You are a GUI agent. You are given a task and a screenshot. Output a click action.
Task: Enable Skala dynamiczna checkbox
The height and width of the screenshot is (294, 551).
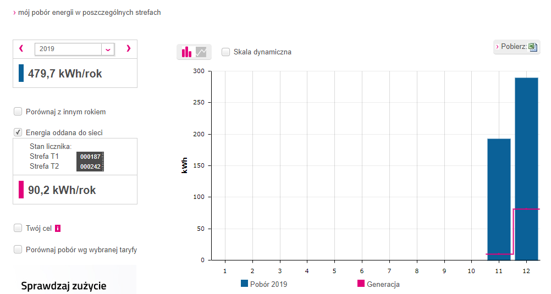[x=225, y=52]
